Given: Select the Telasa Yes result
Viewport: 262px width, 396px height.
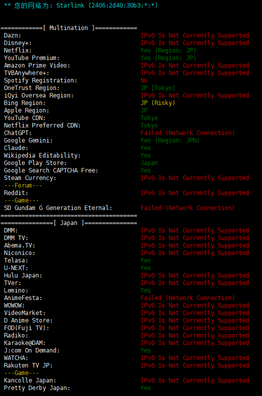Looking at the screenshot, I should 145,260.
